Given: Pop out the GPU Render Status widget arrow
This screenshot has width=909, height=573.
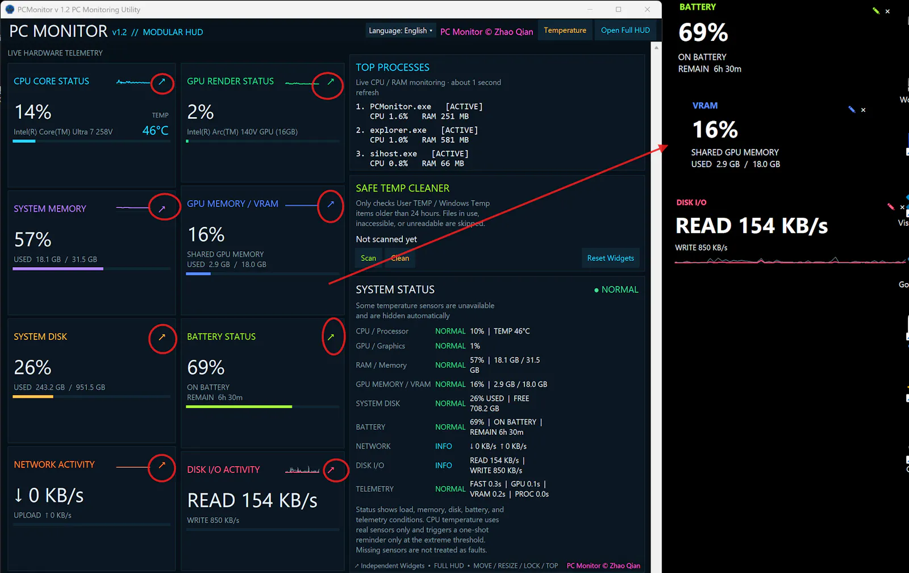Looking at the screenshot, I should 331,82.
